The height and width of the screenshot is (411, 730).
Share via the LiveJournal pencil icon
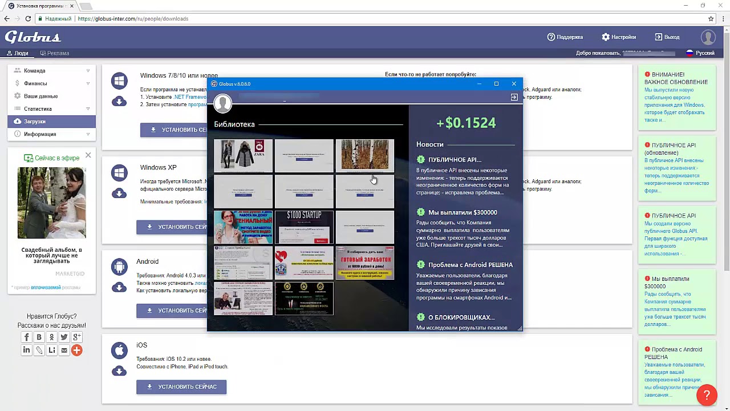[39, 350]
